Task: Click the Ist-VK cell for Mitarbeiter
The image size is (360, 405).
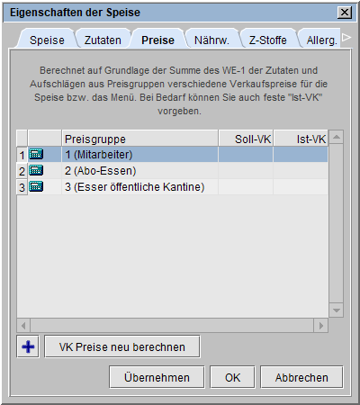Action: click(x=301, y=155)
